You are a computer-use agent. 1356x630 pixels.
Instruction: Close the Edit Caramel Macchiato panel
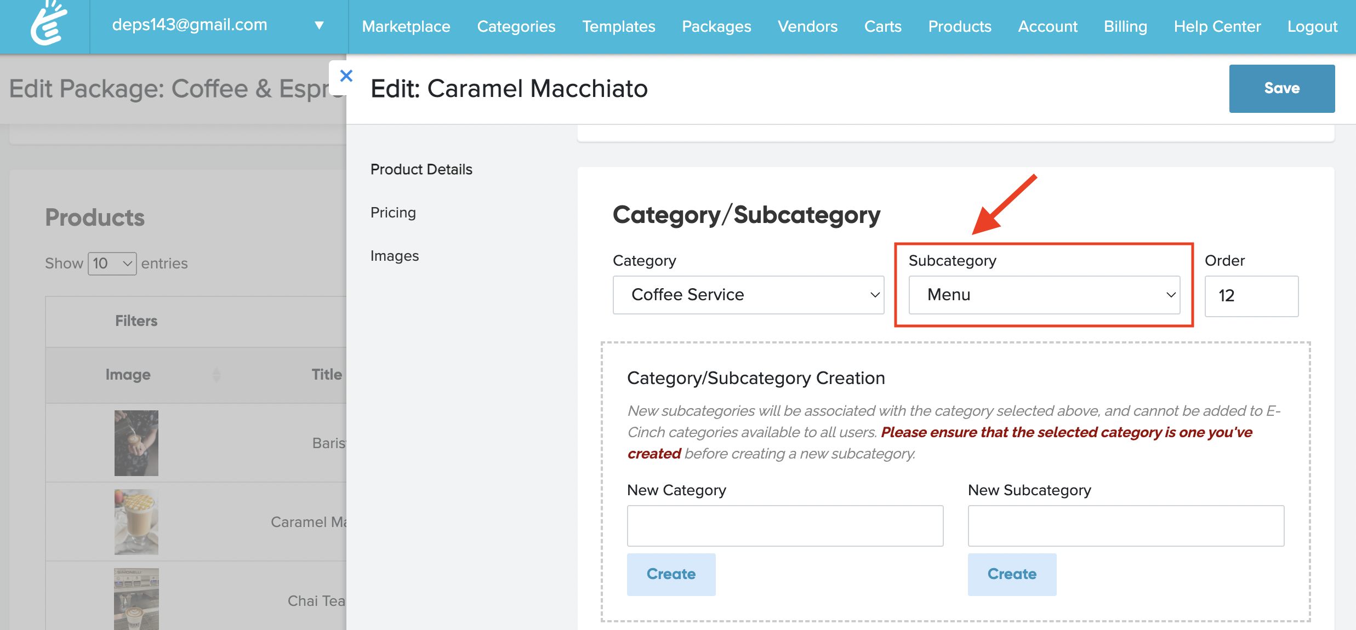click(346, 76)
